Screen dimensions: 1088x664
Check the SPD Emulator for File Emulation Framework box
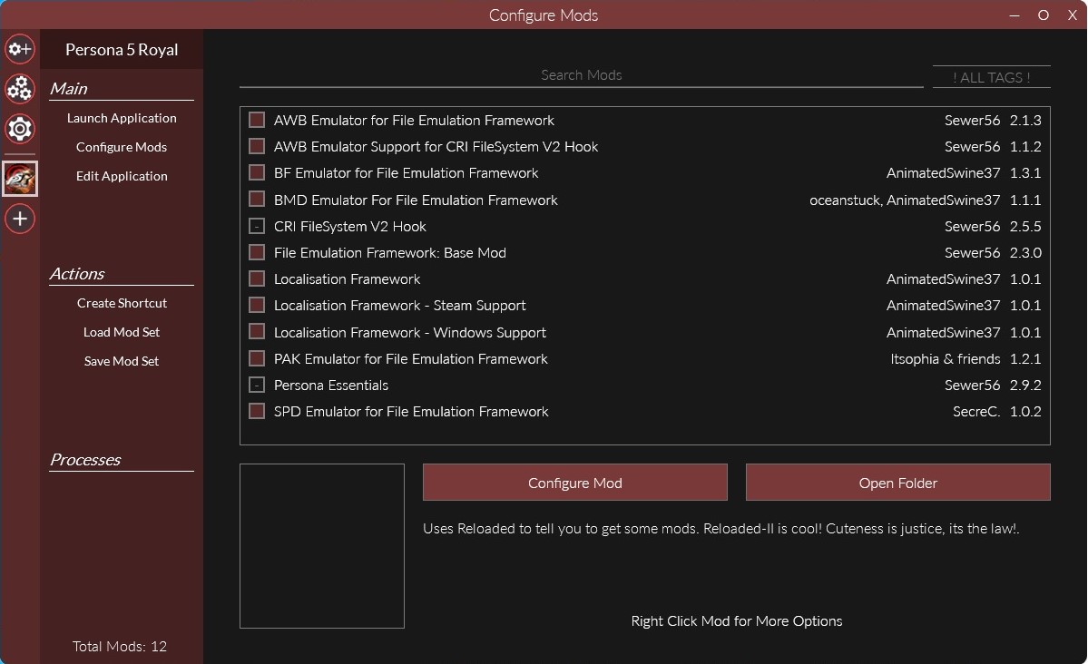pos(257,412)
